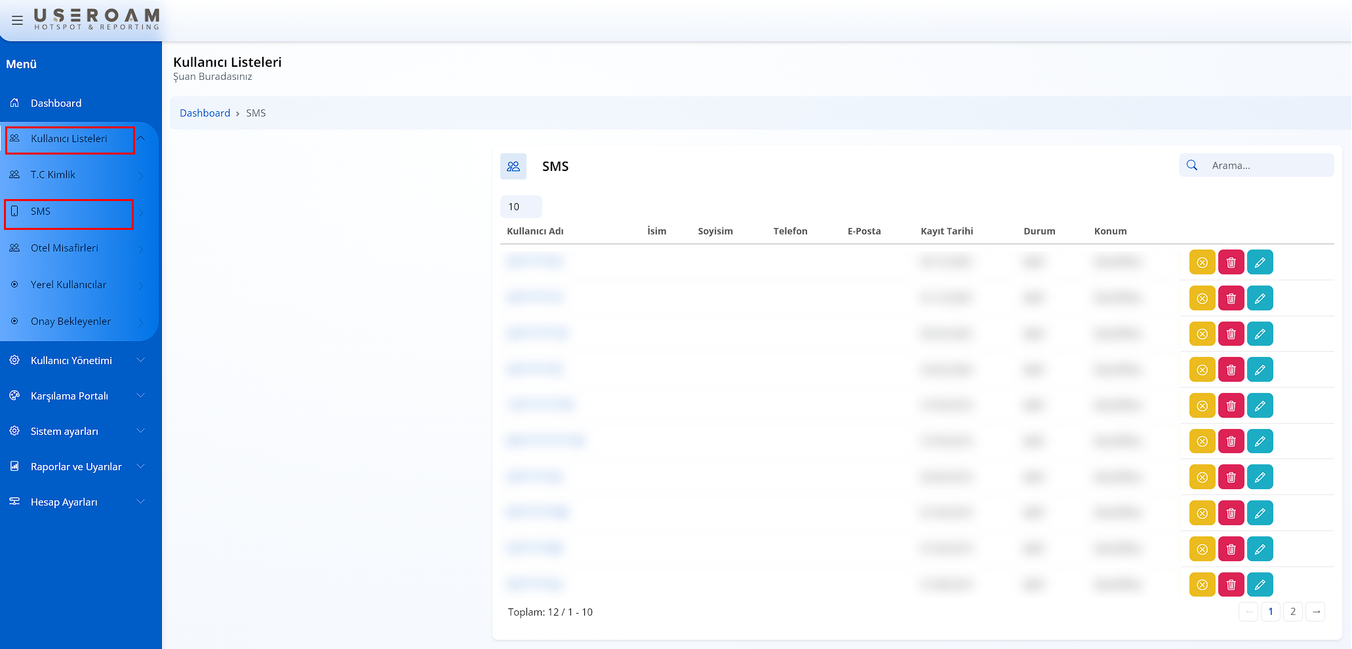Click the hamburger menu icon
This screenshot has width=1352, height=649.
click(18, 20)
